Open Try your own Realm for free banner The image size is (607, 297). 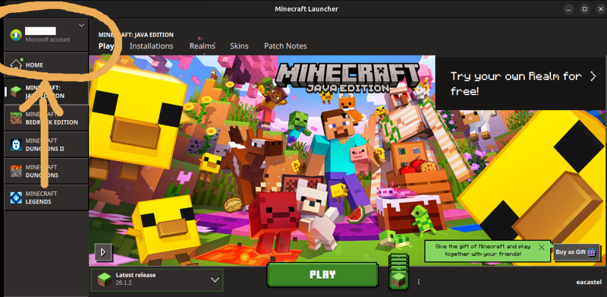521,83
